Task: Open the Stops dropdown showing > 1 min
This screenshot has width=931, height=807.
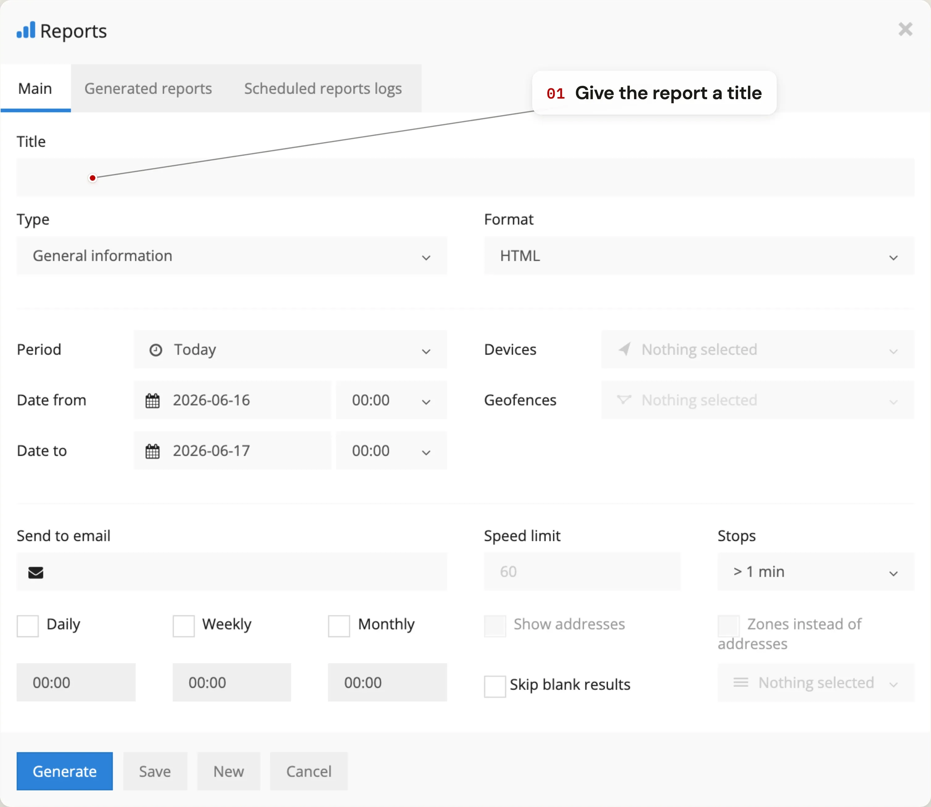Action: (816, 572)
